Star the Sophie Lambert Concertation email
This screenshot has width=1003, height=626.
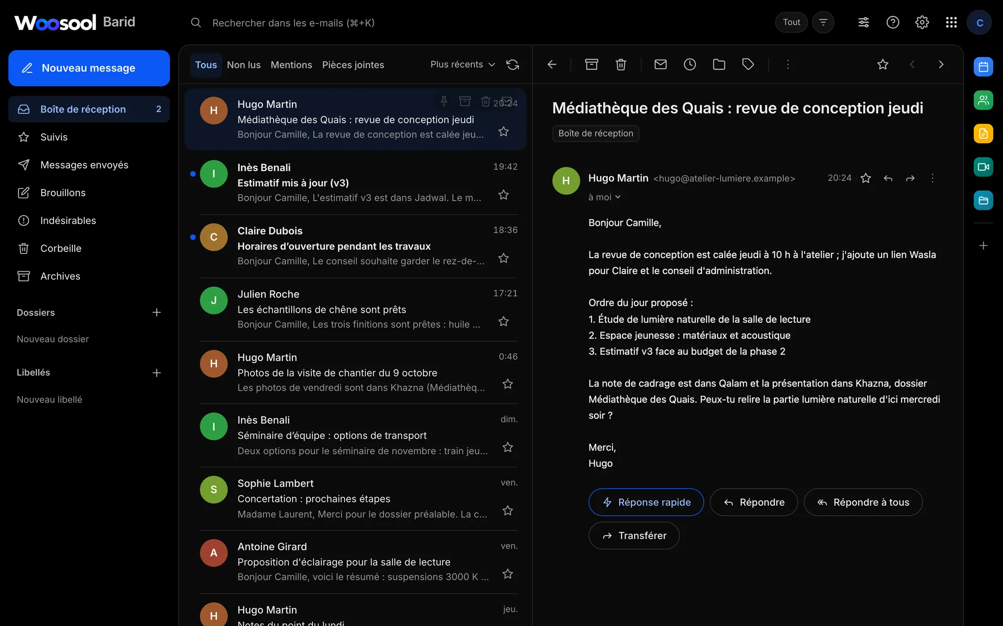(507, 510)
